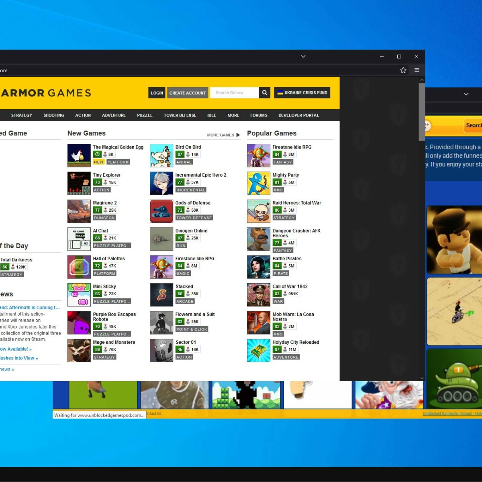Open the Tower Defense menu category

180,115
